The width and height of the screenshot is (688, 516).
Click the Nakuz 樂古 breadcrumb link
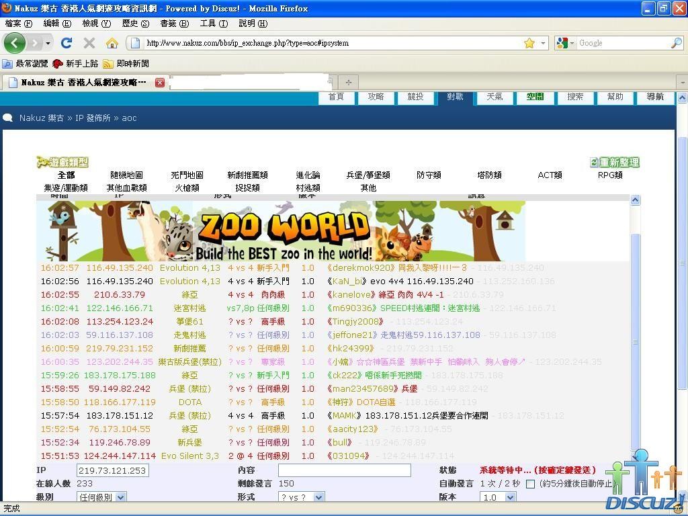(42, 118)
